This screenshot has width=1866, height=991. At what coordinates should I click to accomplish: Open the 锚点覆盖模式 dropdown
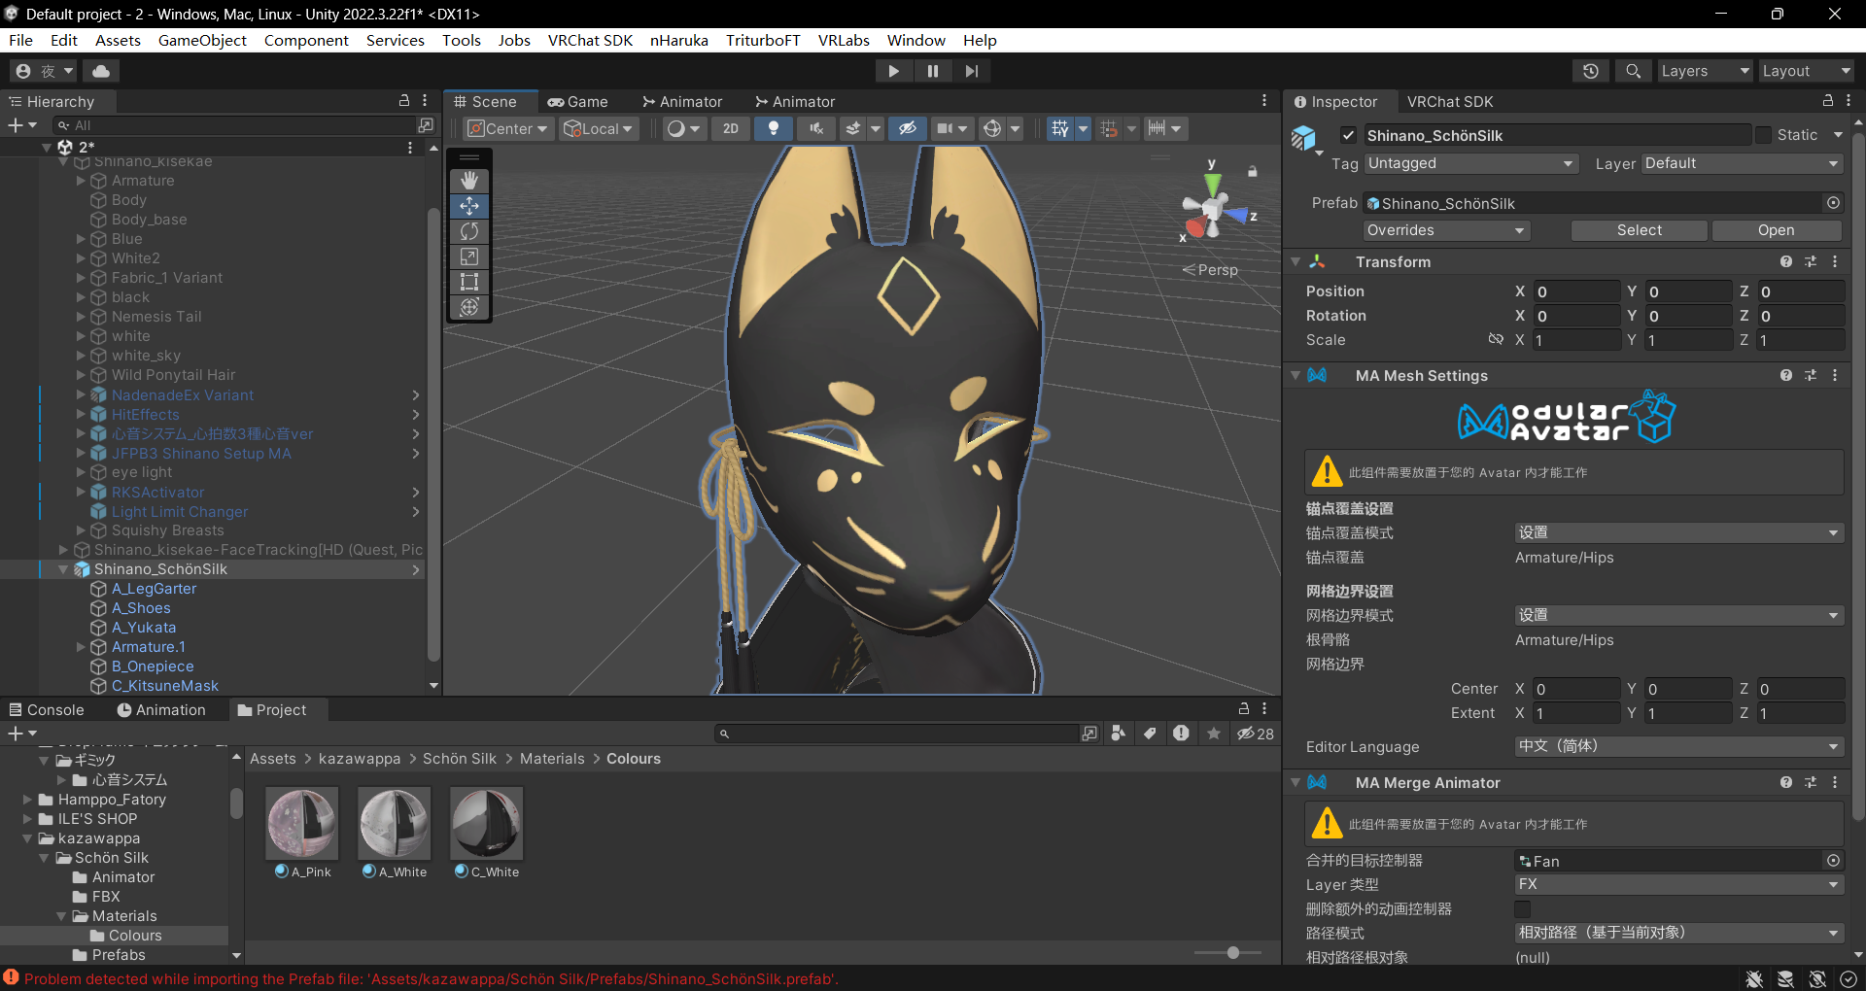pyautogui.click(x=1678, y=532)
